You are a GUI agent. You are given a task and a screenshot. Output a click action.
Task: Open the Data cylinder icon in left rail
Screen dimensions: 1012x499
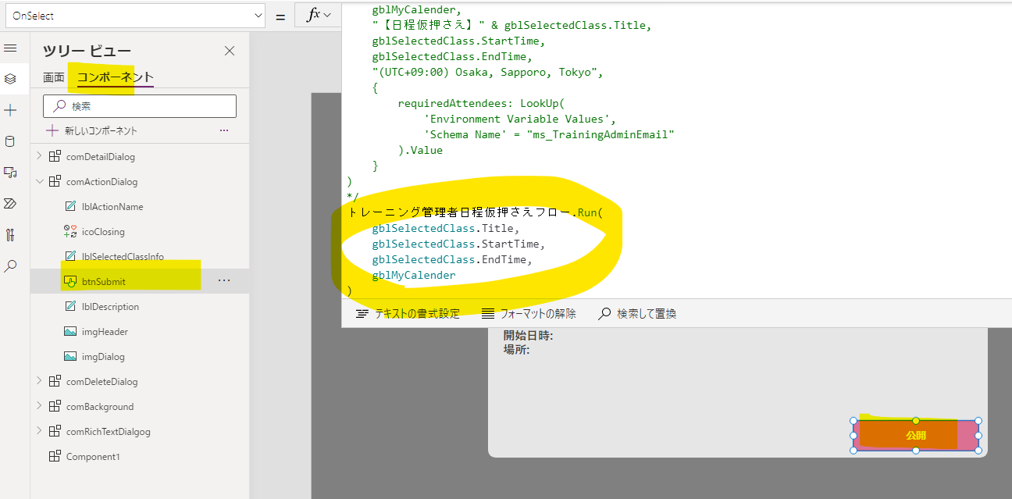point(10,141)
